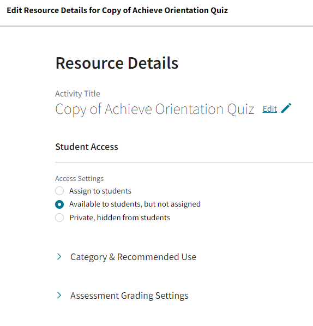The width and height of the screenshot is (313, 326).
Task: Click the Private, hidden from students label text
Action: [120, 218]
